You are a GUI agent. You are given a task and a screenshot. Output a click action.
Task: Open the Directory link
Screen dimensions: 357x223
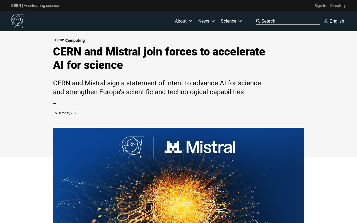(x=338, y=6)
